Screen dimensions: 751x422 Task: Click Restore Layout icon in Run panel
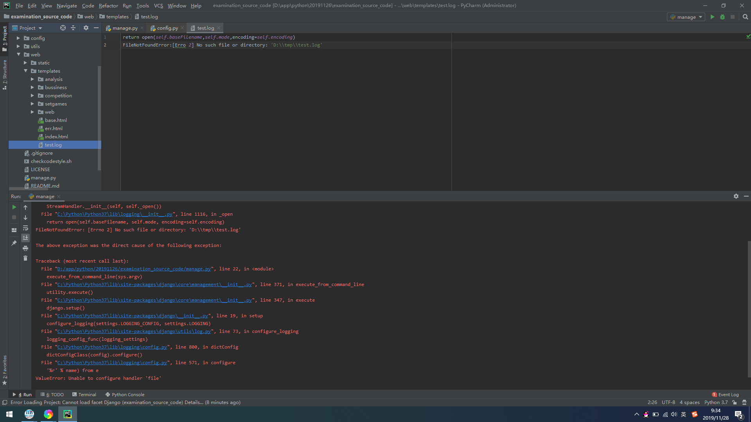[14, 230]
